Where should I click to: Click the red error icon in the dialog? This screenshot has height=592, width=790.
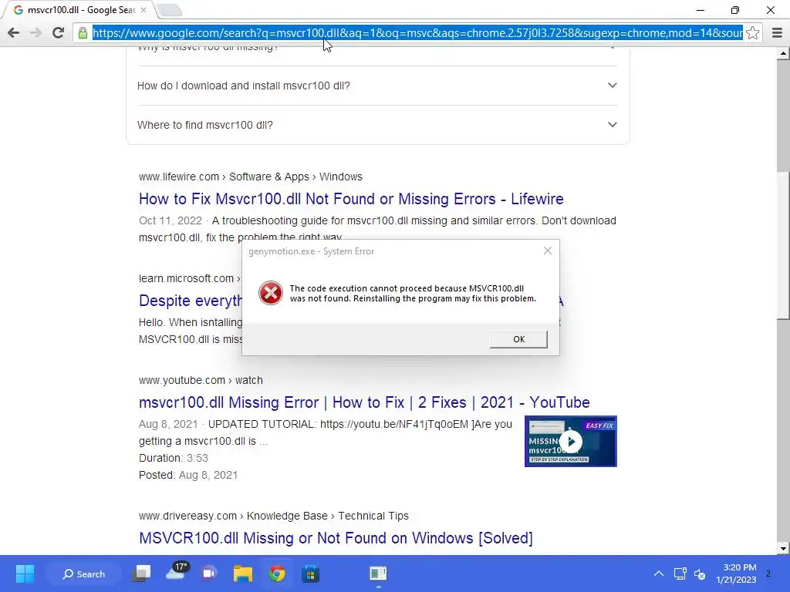click(271, 293)
